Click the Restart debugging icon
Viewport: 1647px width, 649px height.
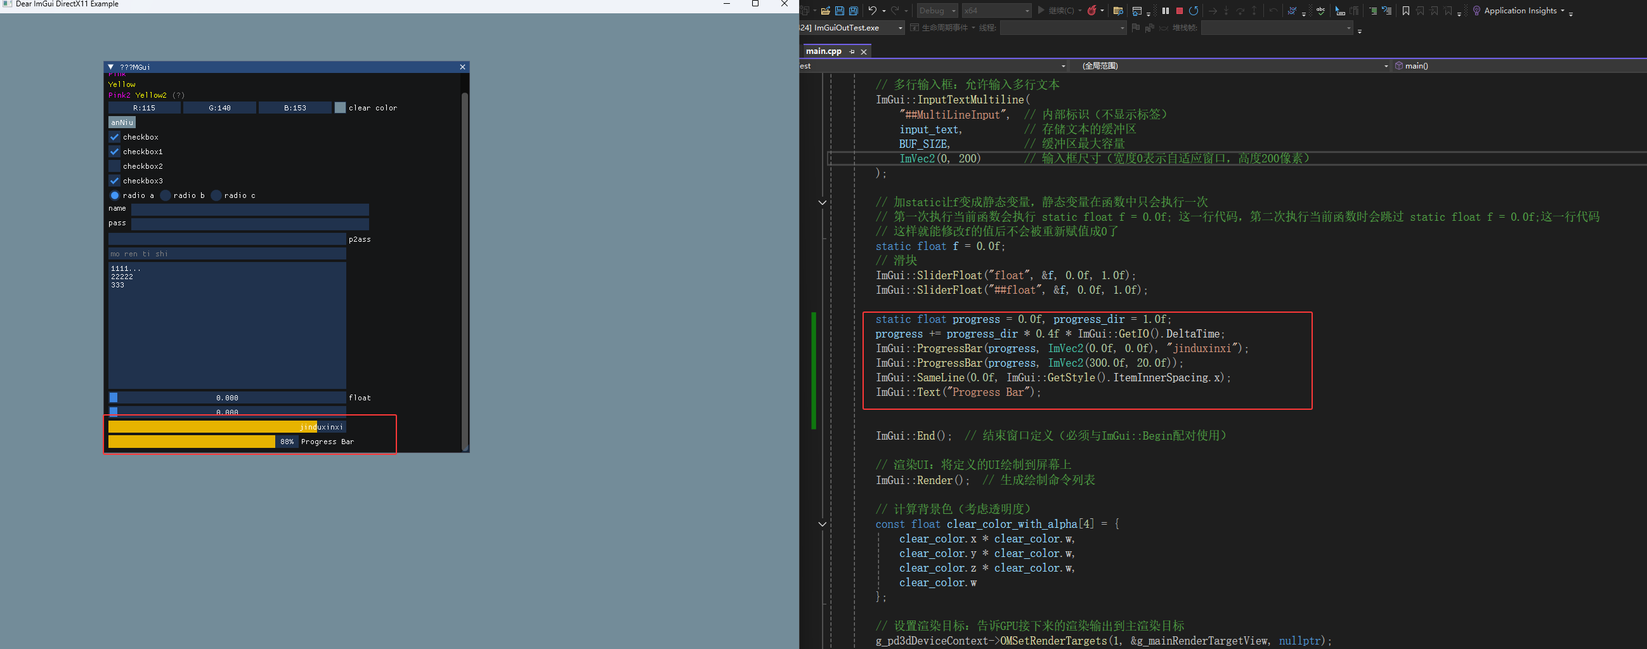pos(1194,11)
